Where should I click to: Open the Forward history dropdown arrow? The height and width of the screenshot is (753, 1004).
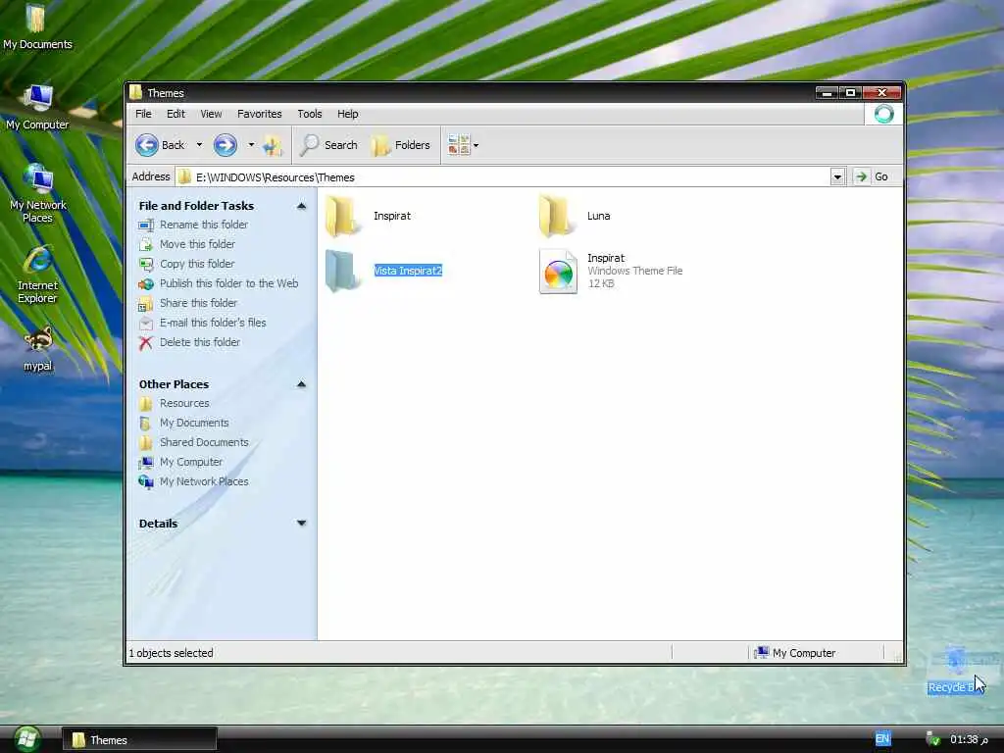pos(251,145)
